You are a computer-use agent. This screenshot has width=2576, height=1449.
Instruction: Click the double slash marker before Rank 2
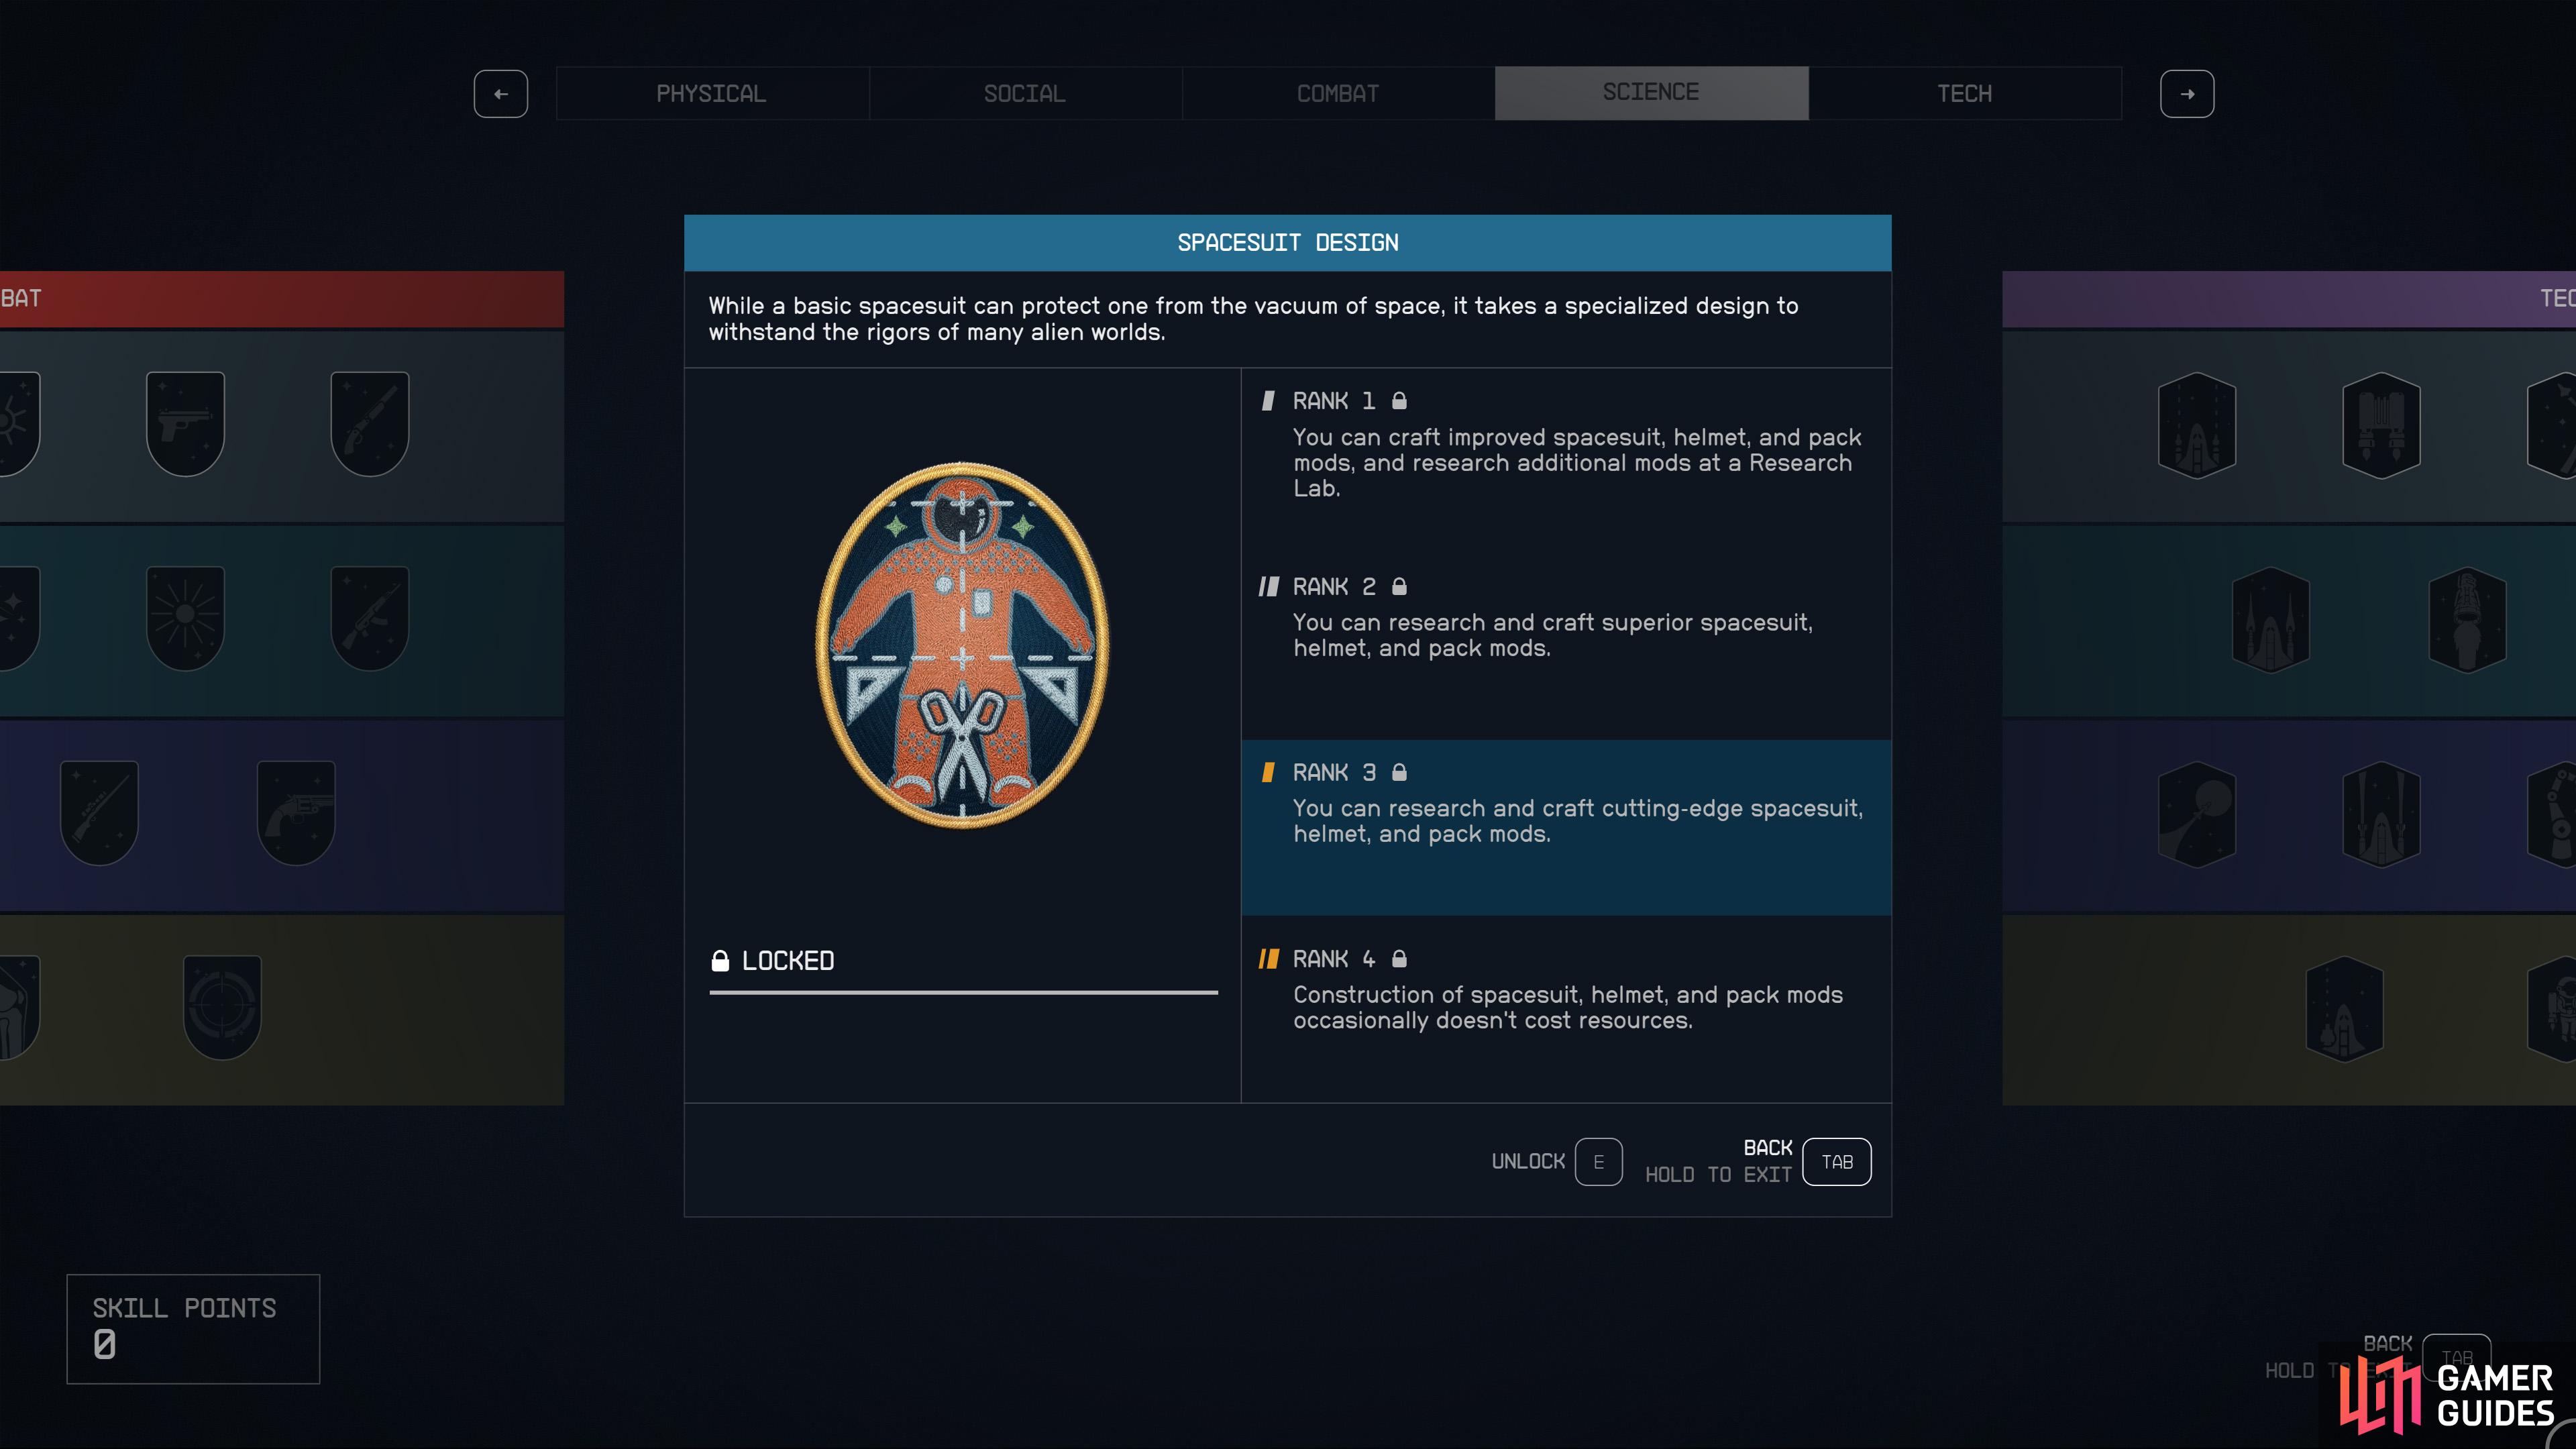pos(1268,587)
